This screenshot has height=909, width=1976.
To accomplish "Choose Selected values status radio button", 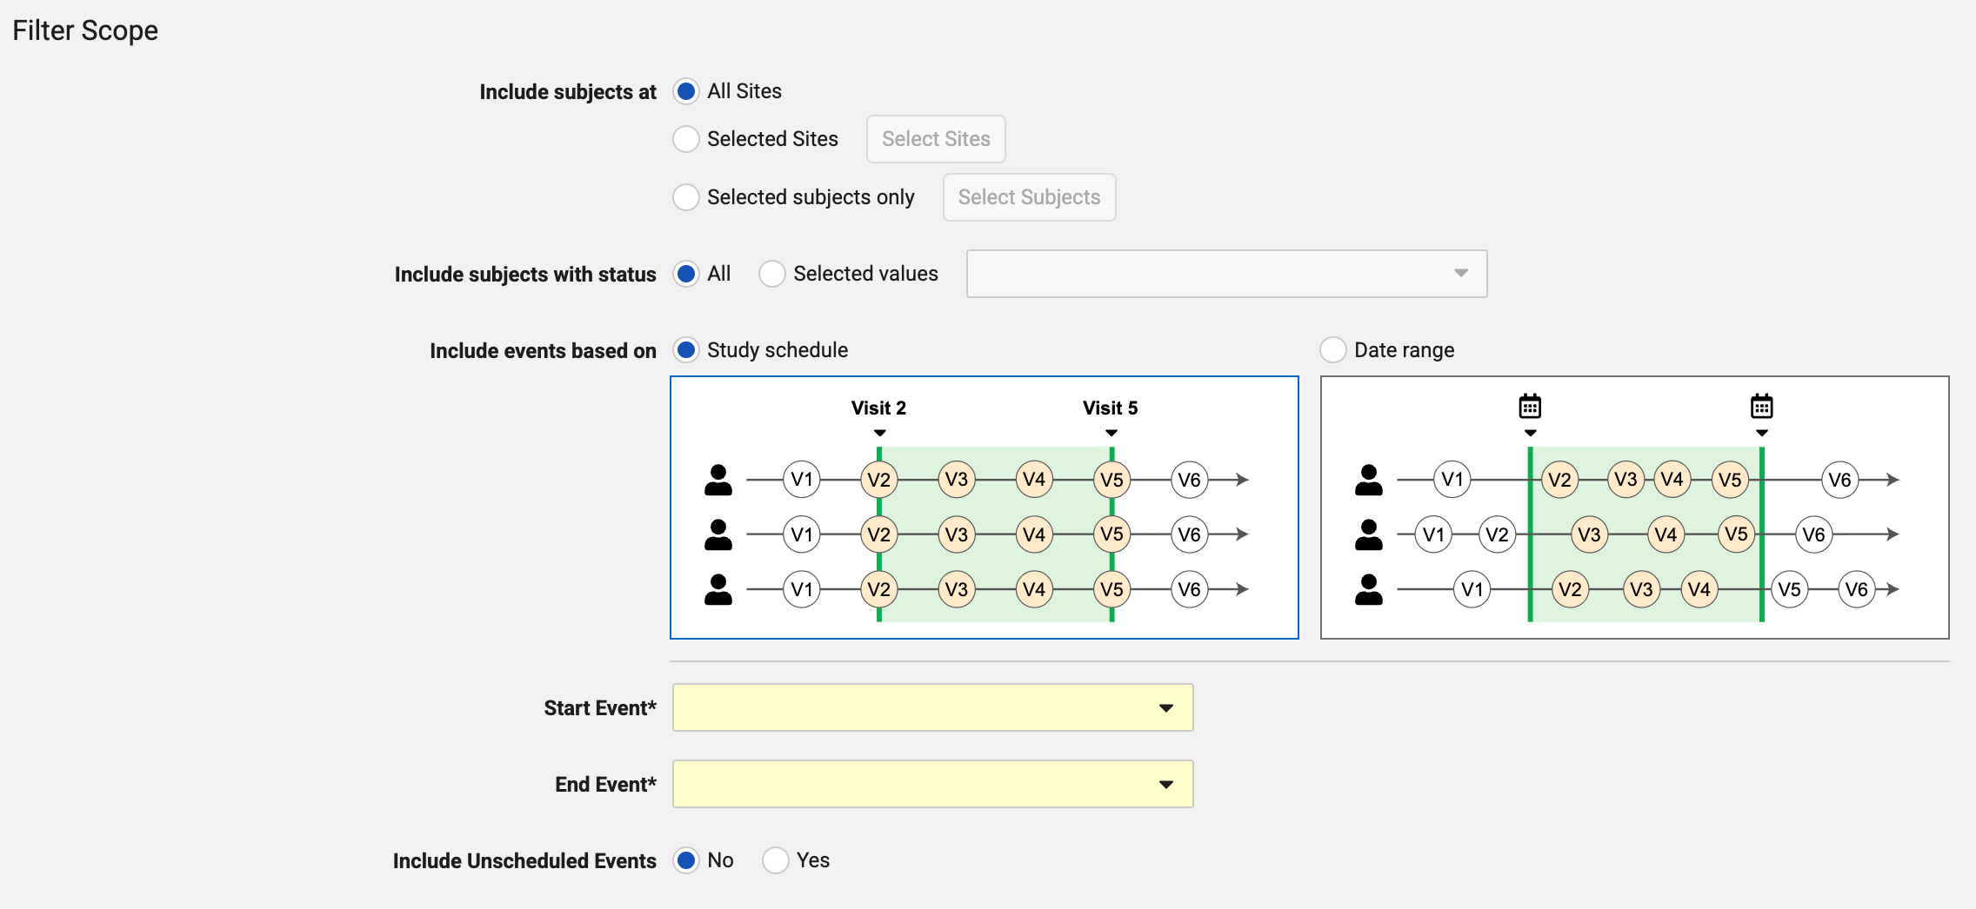I will pyautogui.click(x=772, y=274).
